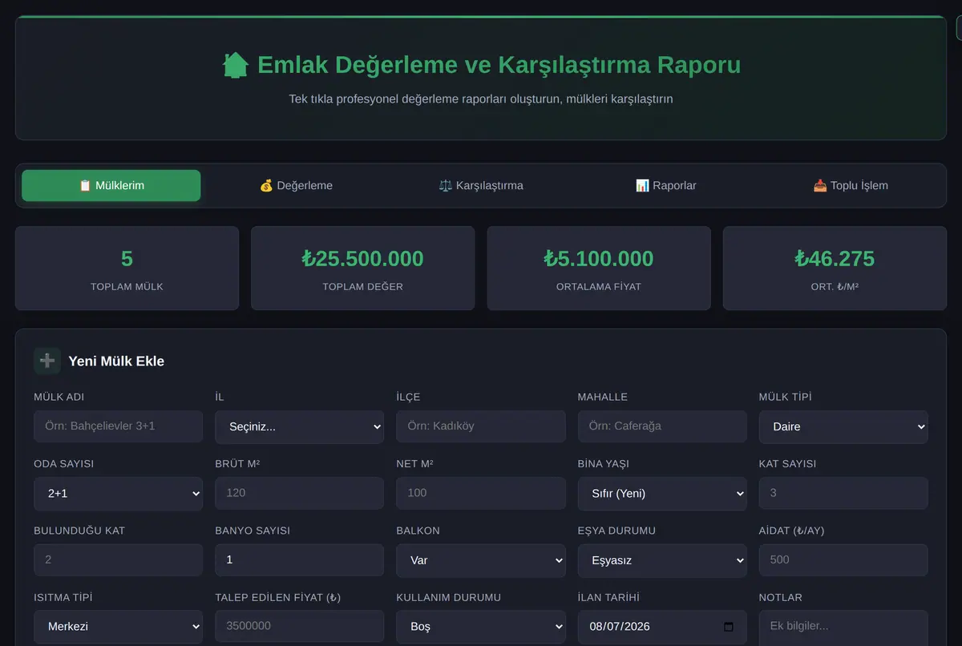This screenshot has width=962, height=646.
Task: Click the İlan Tarihi date field
Action: [x=662, y=627]
